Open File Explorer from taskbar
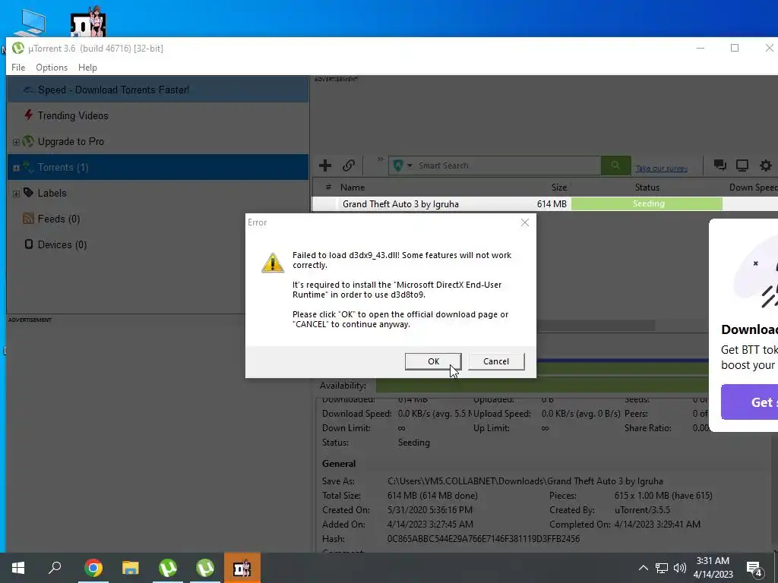778x583 pixels. (131, 568)
